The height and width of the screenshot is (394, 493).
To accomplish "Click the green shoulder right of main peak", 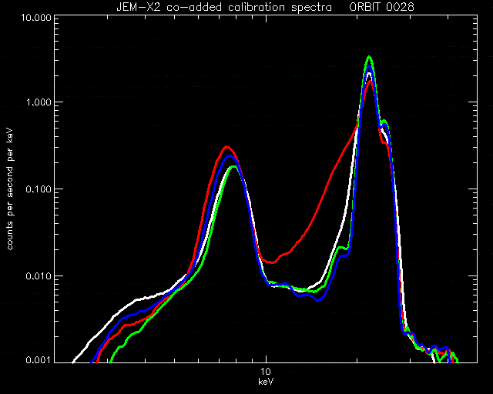I will [384, 121].
